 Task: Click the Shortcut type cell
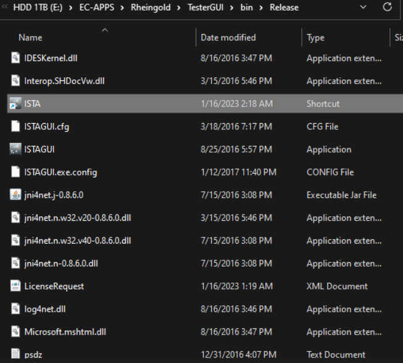coord(323,104)
